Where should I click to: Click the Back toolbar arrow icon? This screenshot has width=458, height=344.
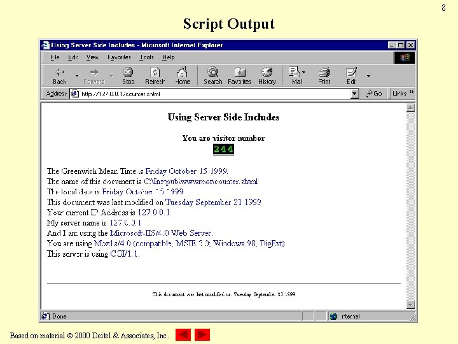pyautogui.click(x=60, y=72)
